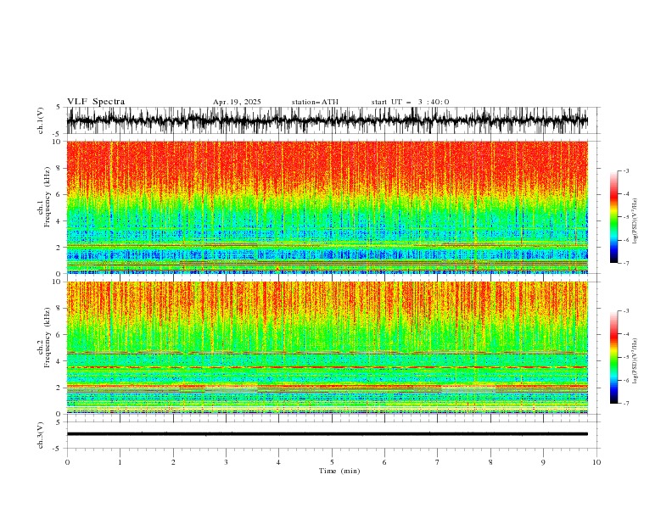Image resolution: width=672 pixels, height=519 pixels.
Task: Click the "VLF Spectra" title text
Action: pos(96,102)
